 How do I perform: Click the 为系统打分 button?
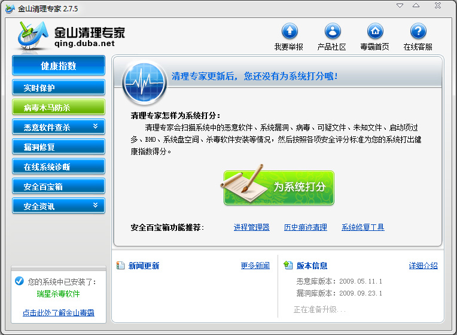tap(279, 187)
